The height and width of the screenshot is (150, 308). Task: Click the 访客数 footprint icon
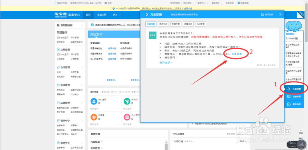click(127, 101)
